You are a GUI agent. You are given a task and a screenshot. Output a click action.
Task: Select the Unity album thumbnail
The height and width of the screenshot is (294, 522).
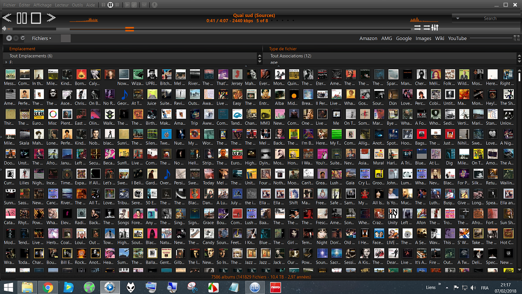[393, 213]
